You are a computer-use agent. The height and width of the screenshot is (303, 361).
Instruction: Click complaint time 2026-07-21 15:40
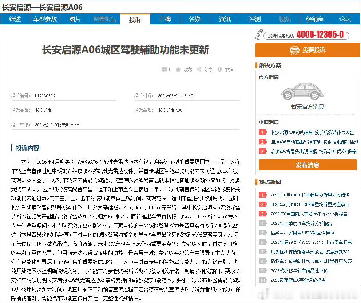(x=175, y=96)
